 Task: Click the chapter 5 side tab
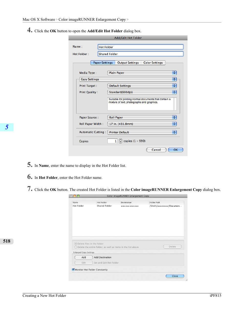7,127
